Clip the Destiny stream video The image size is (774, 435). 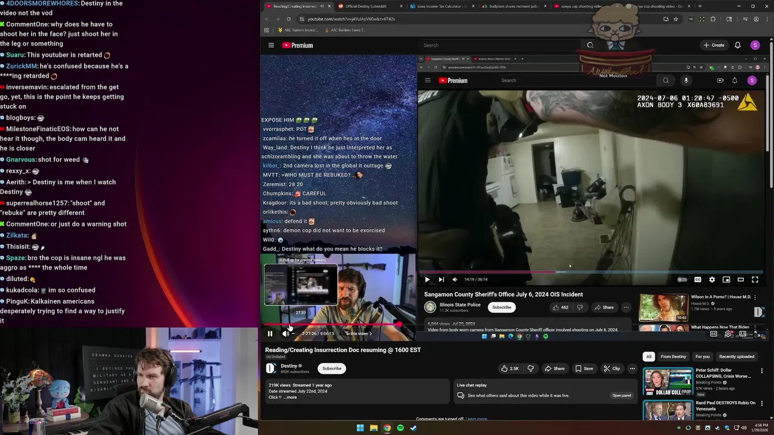pos(612,369)
